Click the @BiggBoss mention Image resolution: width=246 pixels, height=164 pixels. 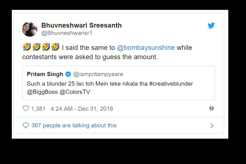point(42,92)
